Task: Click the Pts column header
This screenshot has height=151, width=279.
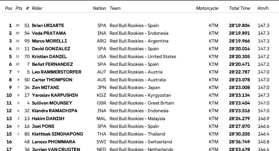Action: [19, 8]
